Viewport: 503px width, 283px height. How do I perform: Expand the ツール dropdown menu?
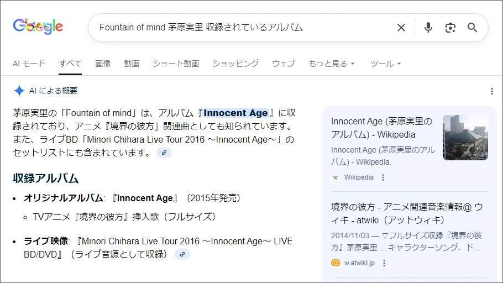click(386, 64)
